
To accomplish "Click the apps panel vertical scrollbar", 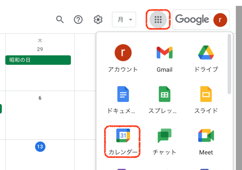I will pos(229,64).
